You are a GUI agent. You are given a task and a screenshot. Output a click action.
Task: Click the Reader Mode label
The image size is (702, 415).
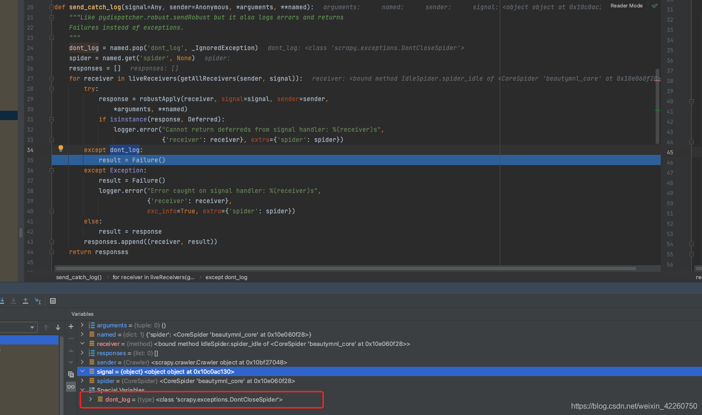click(x=626, y=6)
